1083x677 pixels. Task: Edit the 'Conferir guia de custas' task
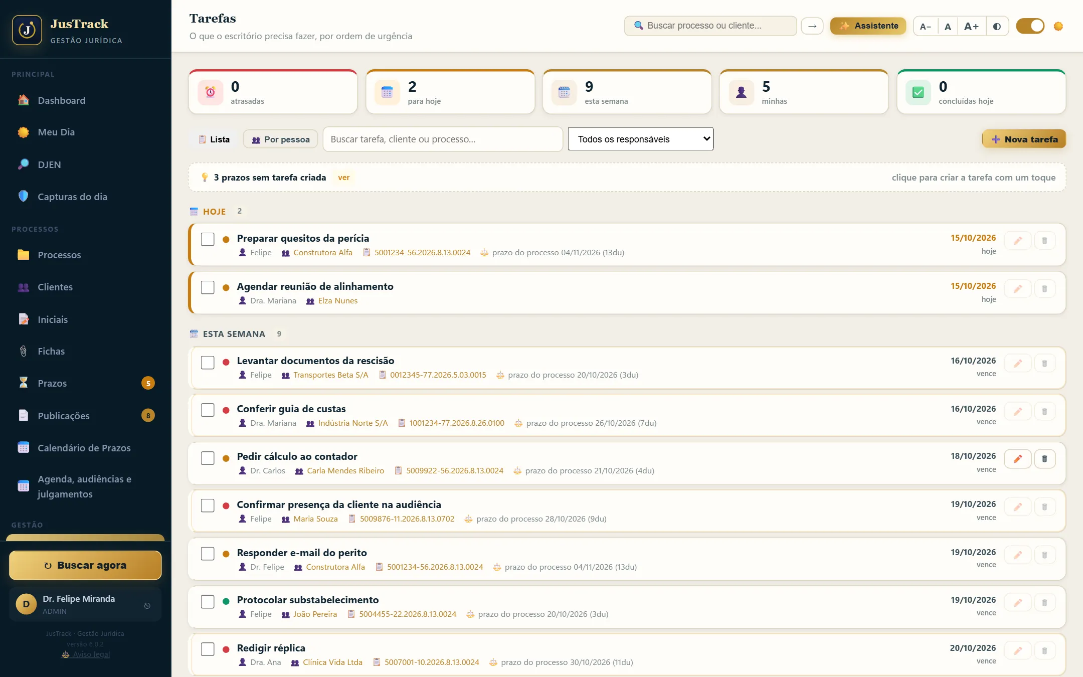point(1018,411)
